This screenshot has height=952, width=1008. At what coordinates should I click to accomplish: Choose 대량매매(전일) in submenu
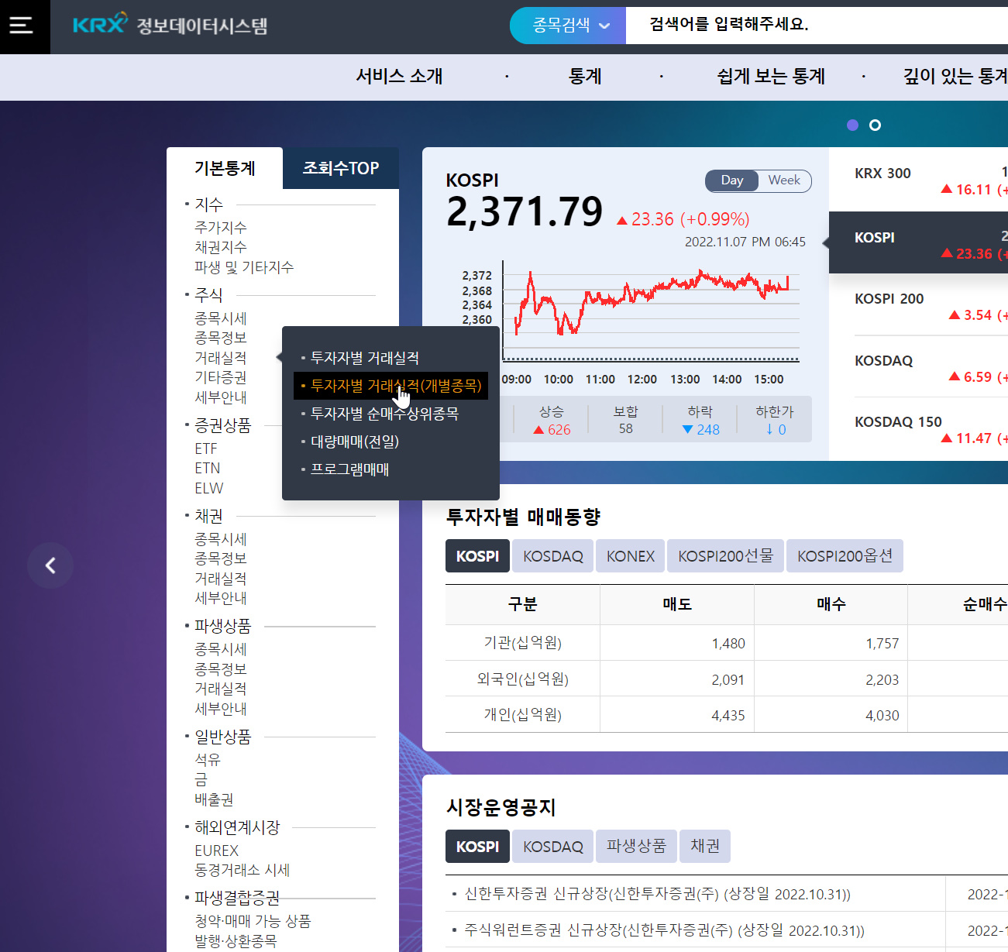click(355, 442)
